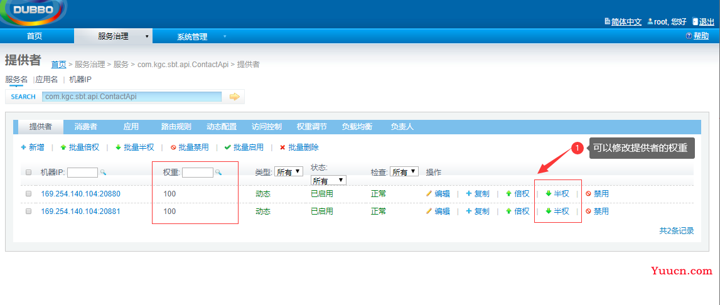Click pencil icon for 20881 row
Image resolution: width=720 pixels, height=305 pixels.
(429, 211)
